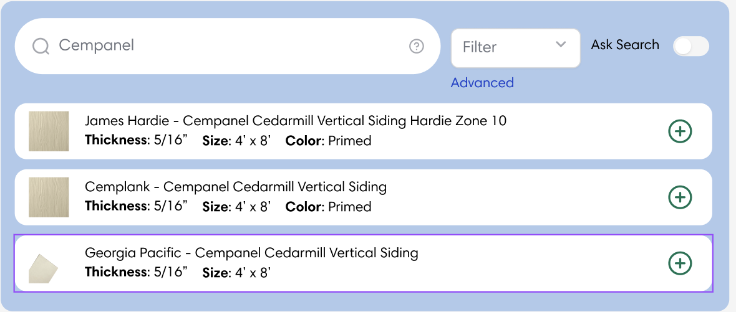This screenshot has height=312, width=736.
Task: Add Cemplank Cempanel with plus icon
Action: 680,197
